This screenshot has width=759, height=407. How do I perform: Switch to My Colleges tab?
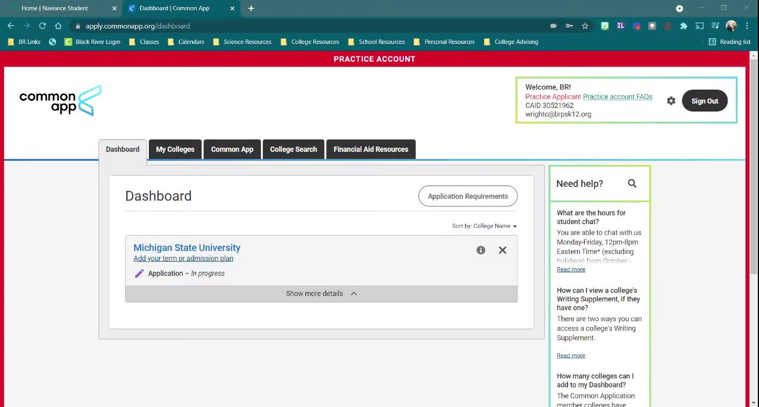(175, 150)
